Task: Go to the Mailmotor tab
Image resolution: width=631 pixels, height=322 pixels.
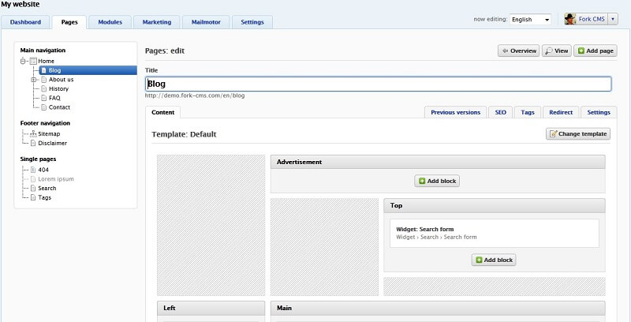Action: coord(206,22)
